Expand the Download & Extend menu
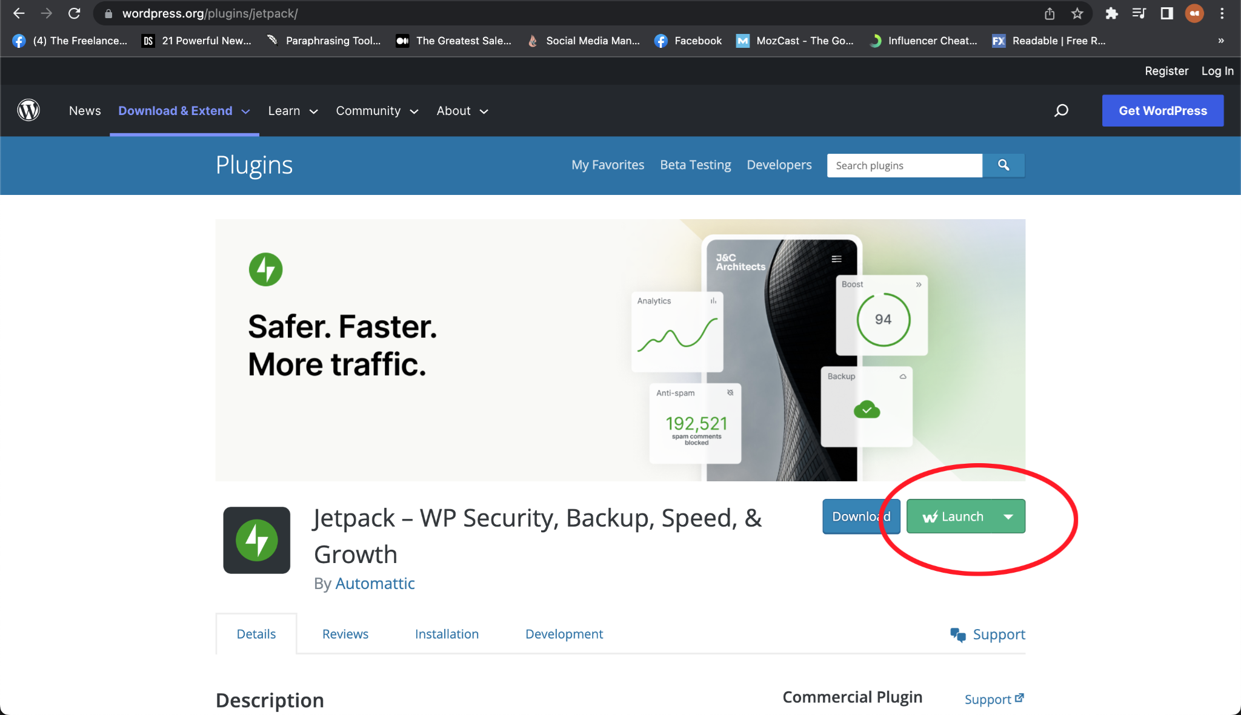This screenshot has width=1241, height=715. 184,111
